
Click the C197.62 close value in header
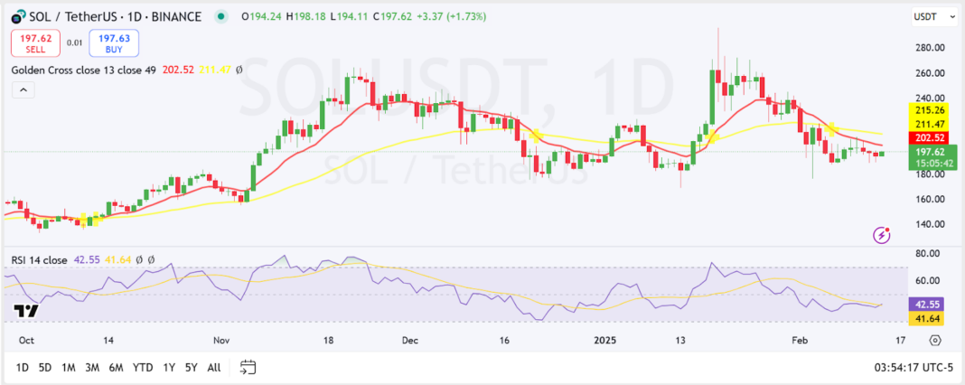[x=393, y=16]
